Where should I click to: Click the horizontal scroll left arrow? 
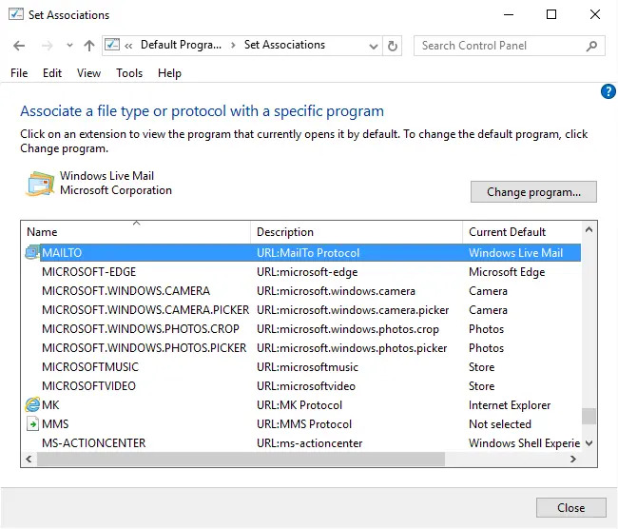pos(29,459)
